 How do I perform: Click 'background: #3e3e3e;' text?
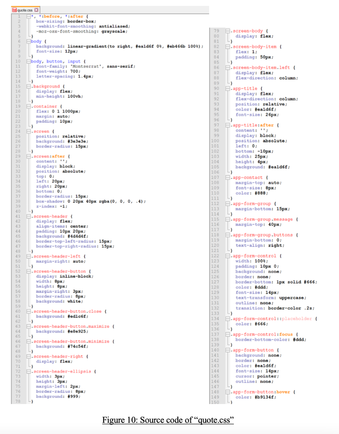[x=62, y=142]
